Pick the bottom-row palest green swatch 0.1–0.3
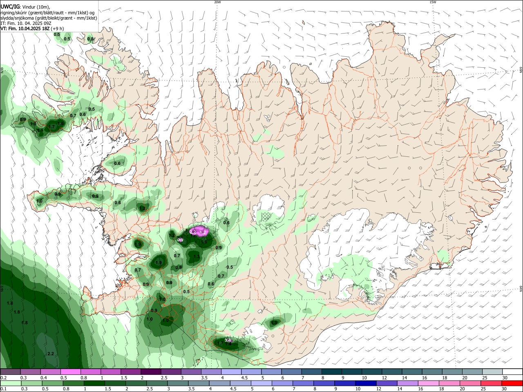Image resolution: width=523 pixels, height=392 pixels. 10,383
